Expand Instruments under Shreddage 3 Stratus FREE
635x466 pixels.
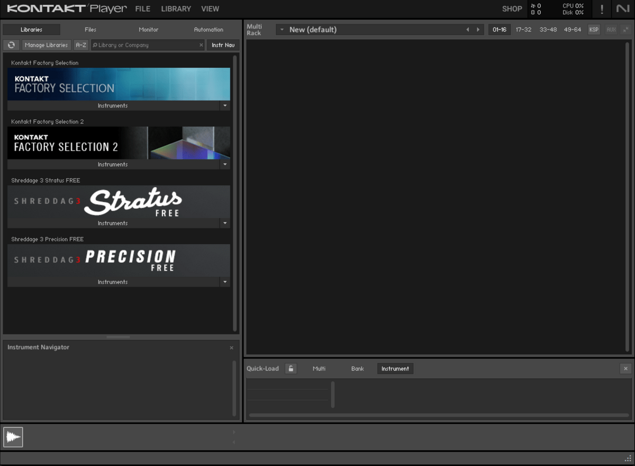point(113,223)
